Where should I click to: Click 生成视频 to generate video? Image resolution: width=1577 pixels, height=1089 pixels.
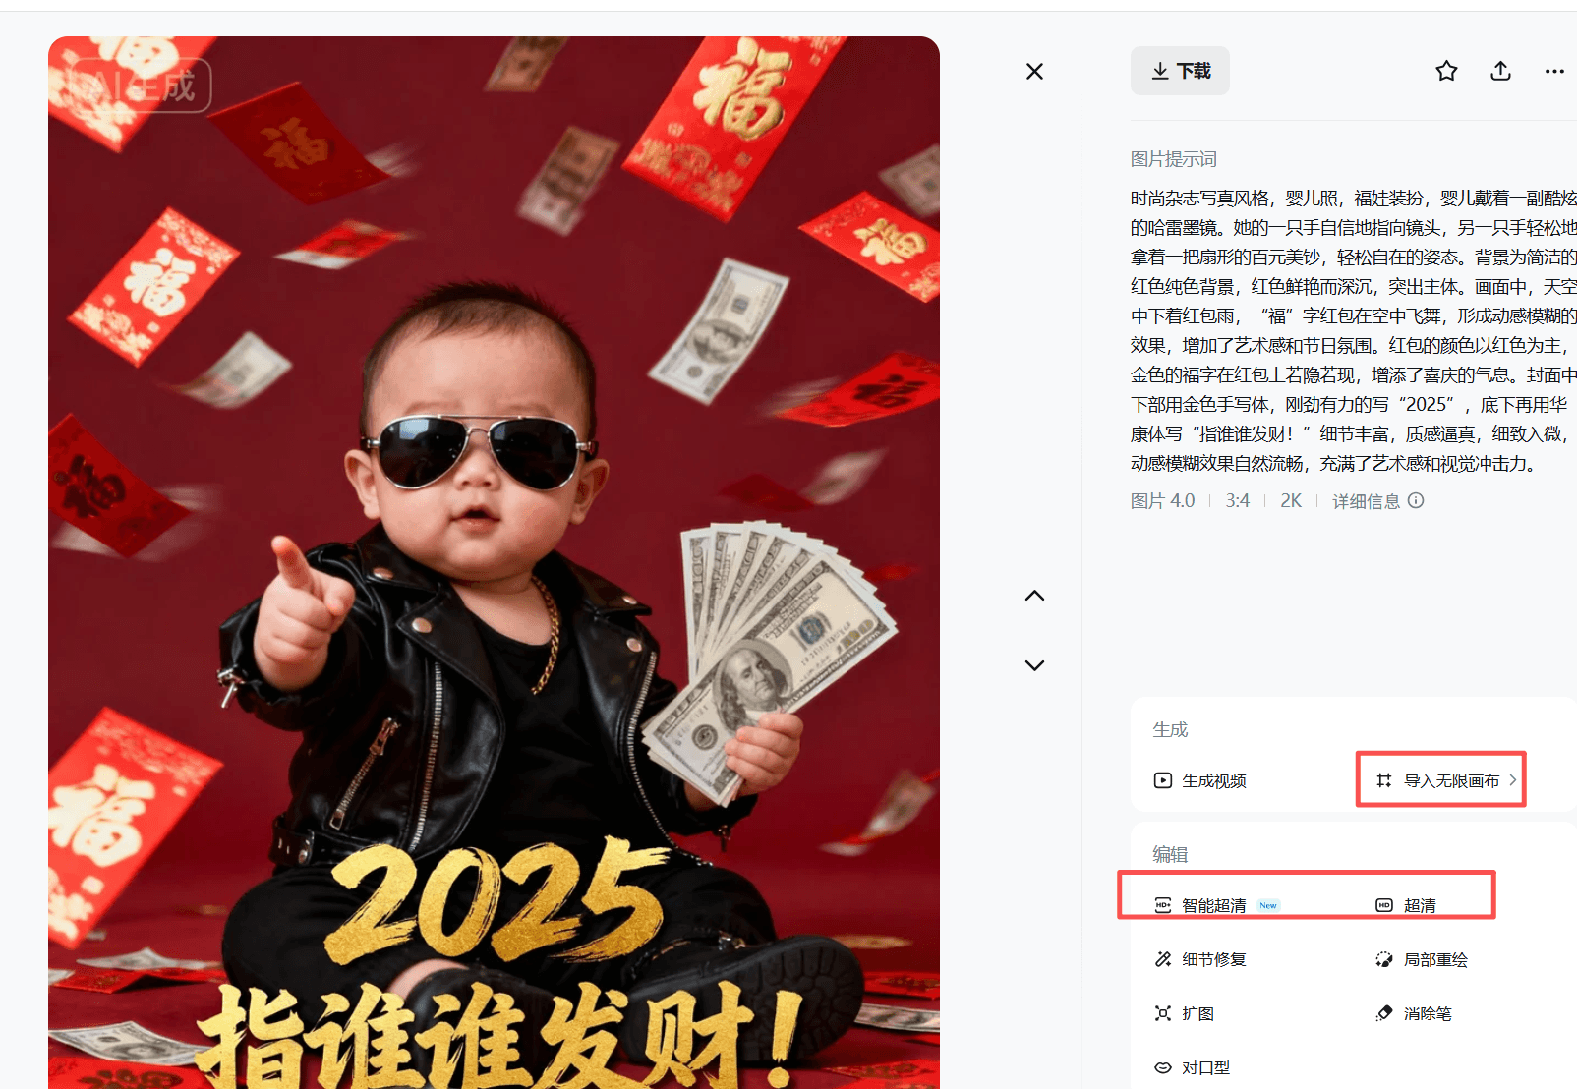1200,780
